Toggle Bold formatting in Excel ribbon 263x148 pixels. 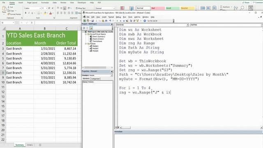[x=25, y=13]
